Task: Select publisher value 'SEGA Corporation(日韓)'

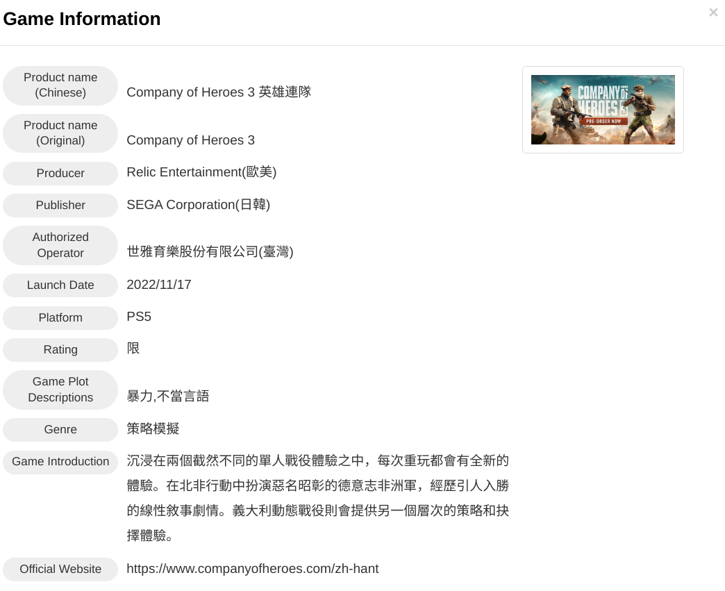Action: (199, 204)
